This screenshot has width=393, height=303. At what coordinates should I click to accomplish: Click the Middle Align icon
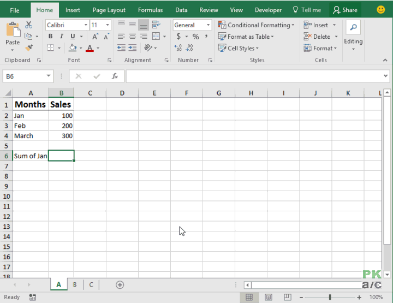tap(132, 25)
